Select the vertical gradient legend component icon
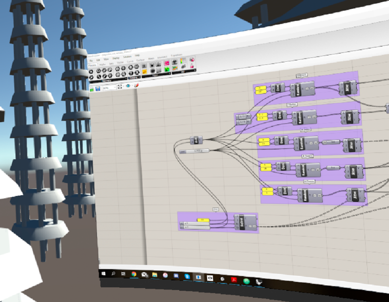This screenshot has width=389, height=302. 183,61
